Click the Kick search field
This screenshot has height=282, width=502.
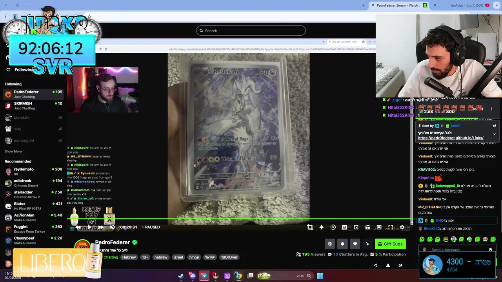(251, 31)
